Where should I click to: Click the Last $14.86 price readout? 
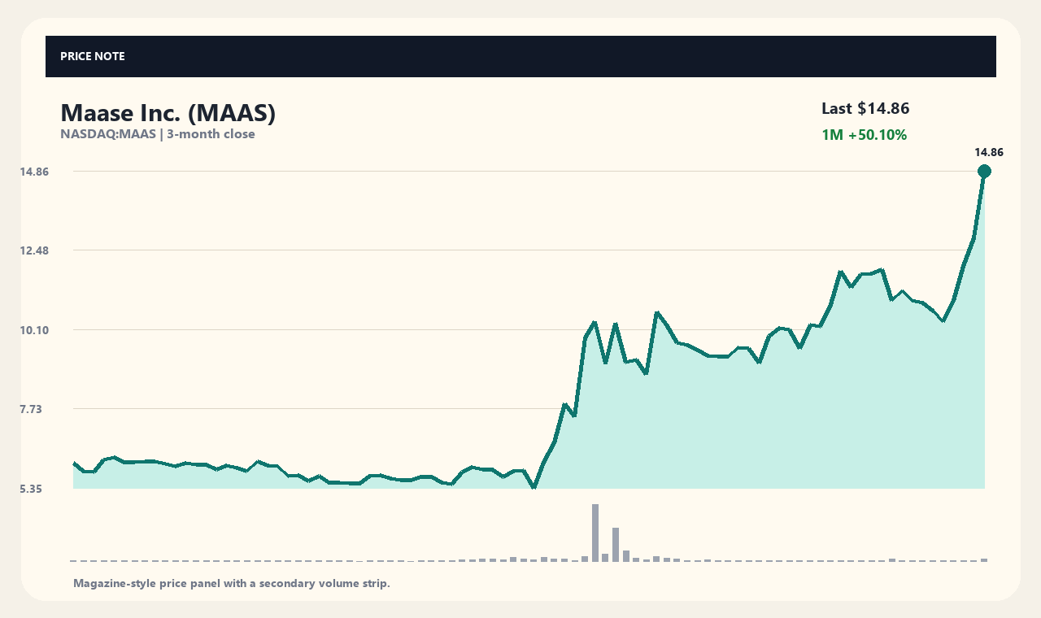(865, 108)
